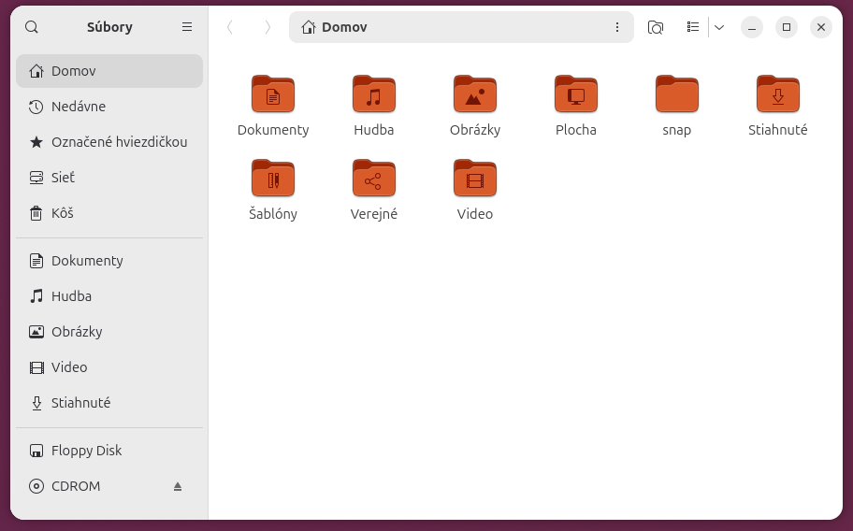Image resolution: width=853 pixels, height=531 pixels.
Task: Select the Plocha desktop folder icon
Action: tap(576, 94)
